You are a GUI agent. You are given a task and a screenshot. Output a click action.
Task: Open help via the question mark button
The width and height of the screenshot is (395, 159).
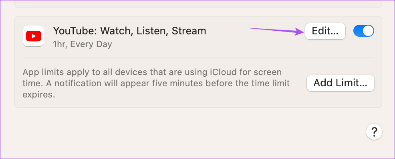(374, 131)
